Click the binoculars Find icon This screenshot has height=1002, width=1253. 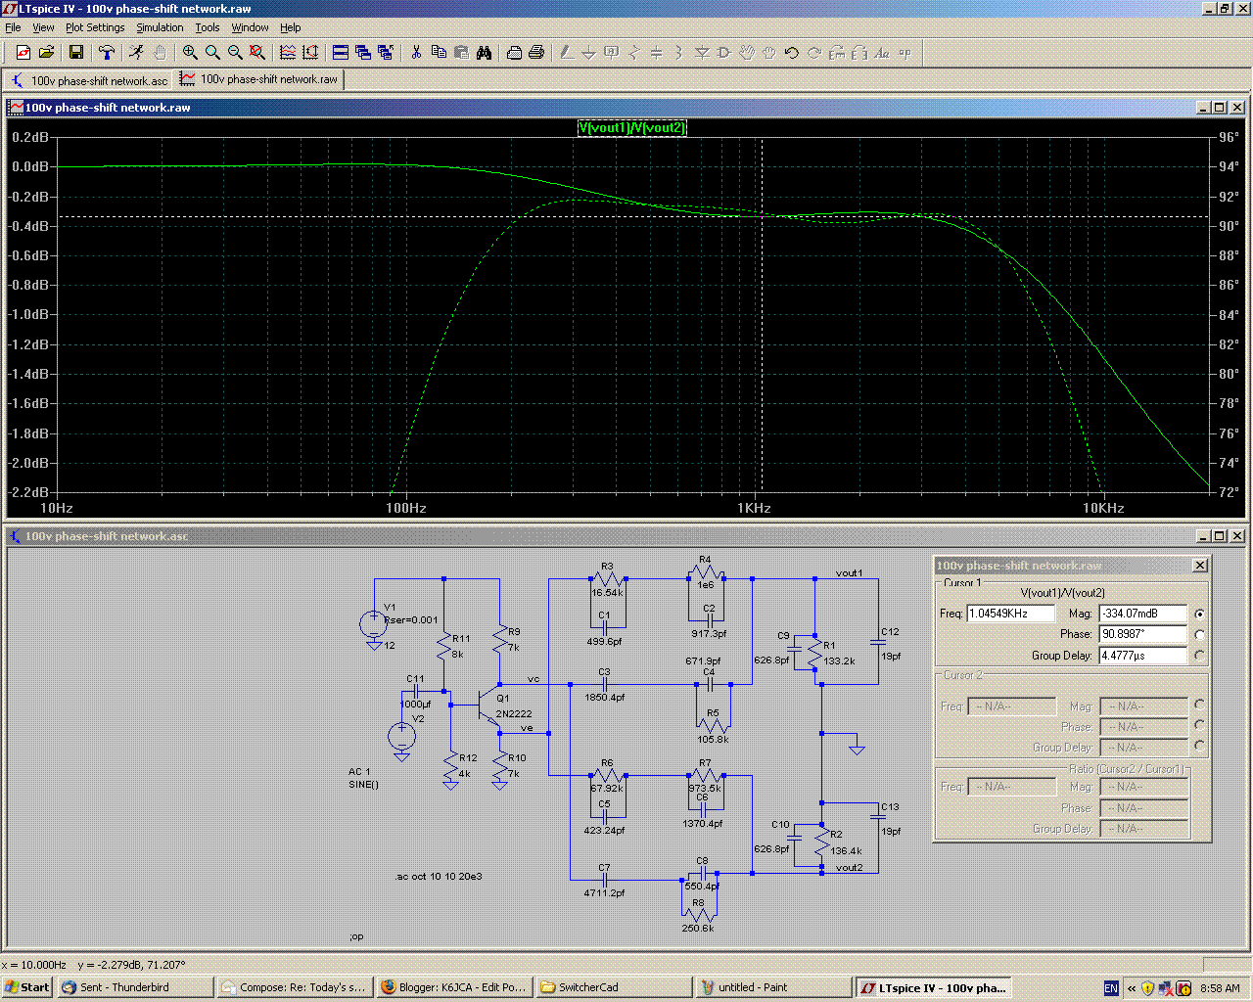point(484,53)
